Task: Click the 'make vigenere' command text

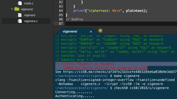Action: pyautogui.click(x=127, y=76)
